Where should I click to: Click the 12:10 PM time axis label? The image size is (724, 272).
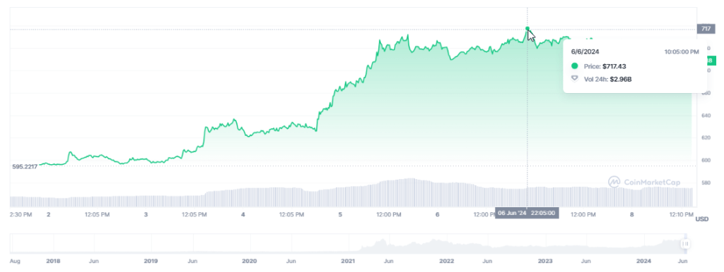[682, 214]
